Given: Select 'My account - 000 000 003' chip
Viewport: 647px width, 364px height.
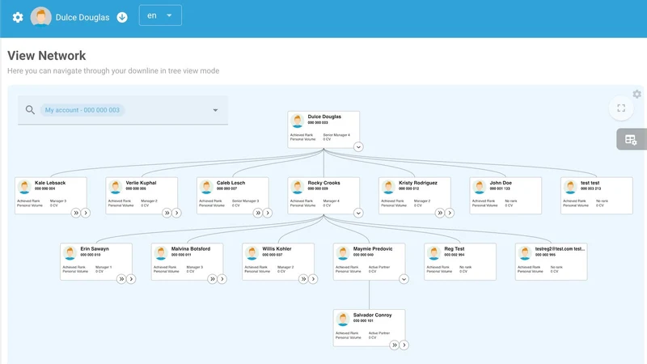Looking at the screenshot, I should coord(82,110).
